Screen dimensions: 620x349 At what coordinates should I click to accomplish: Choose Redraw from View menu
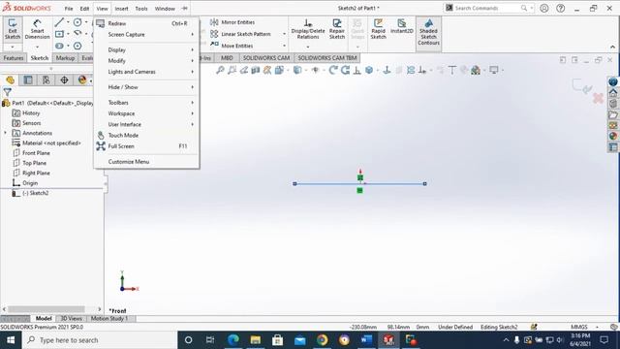click(x=146, y=23)
